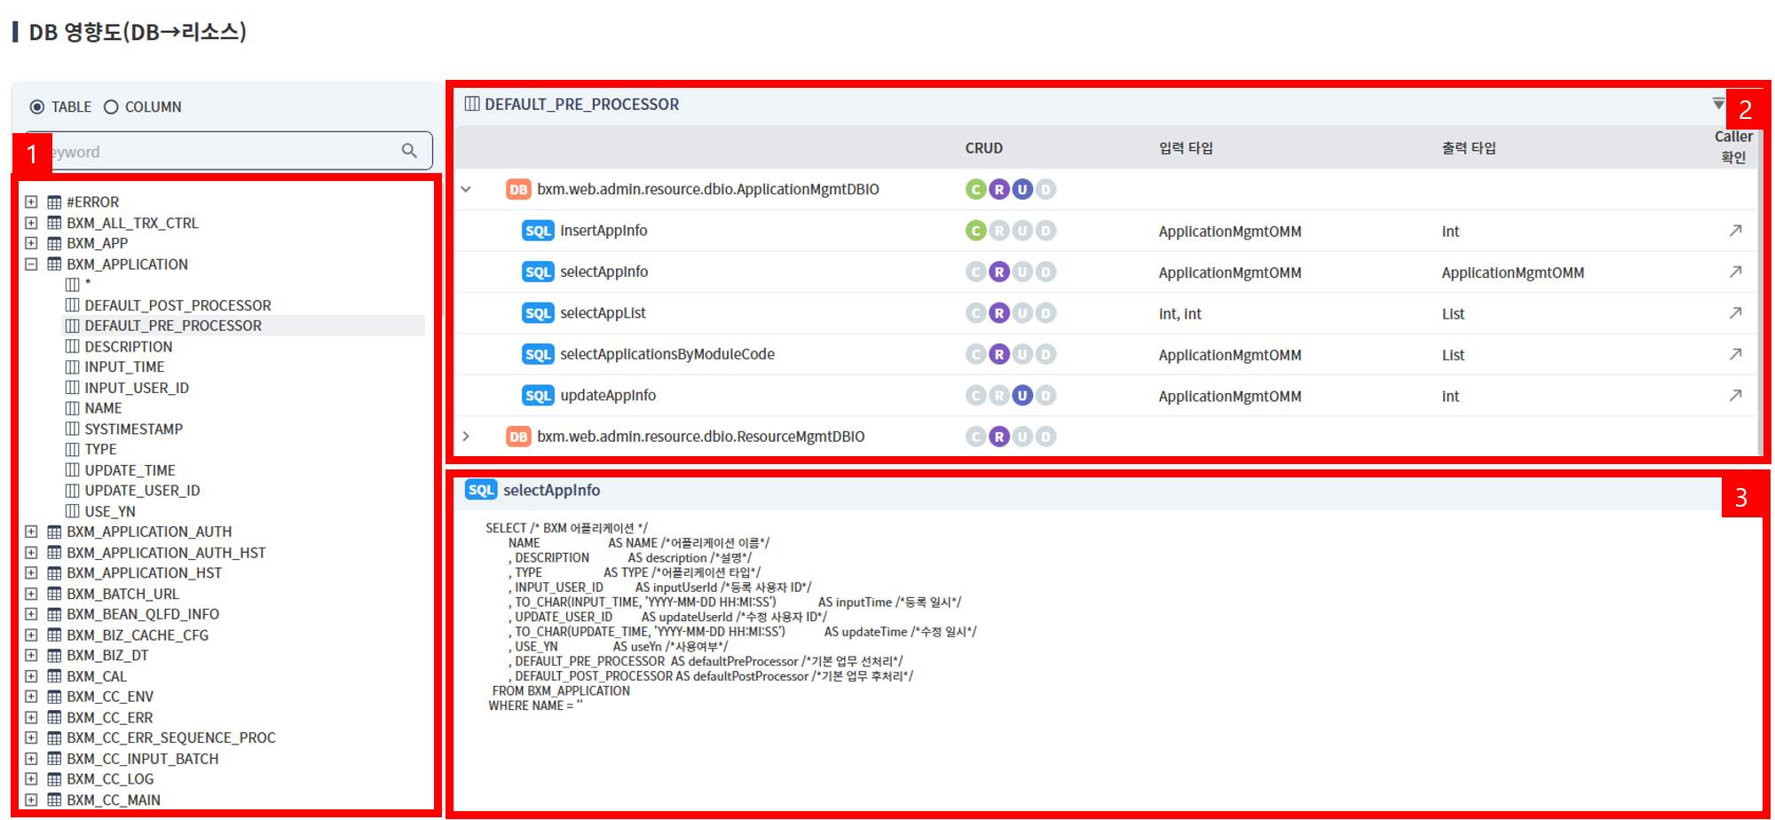Expand the ResourceMgmtDBIO entry chevron

click(x=466, y=435)
